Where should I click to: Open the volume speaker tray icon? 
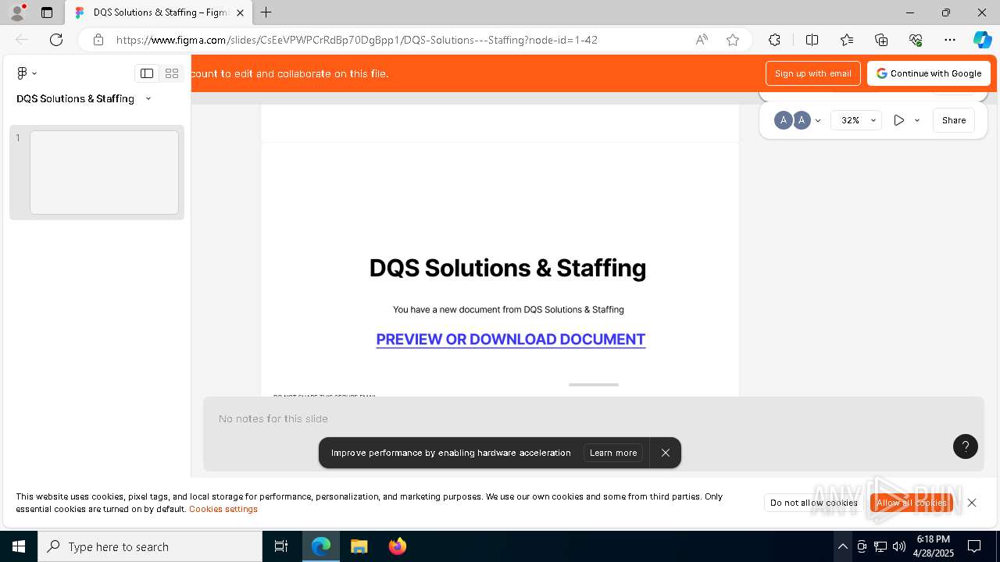pos(899,546)
